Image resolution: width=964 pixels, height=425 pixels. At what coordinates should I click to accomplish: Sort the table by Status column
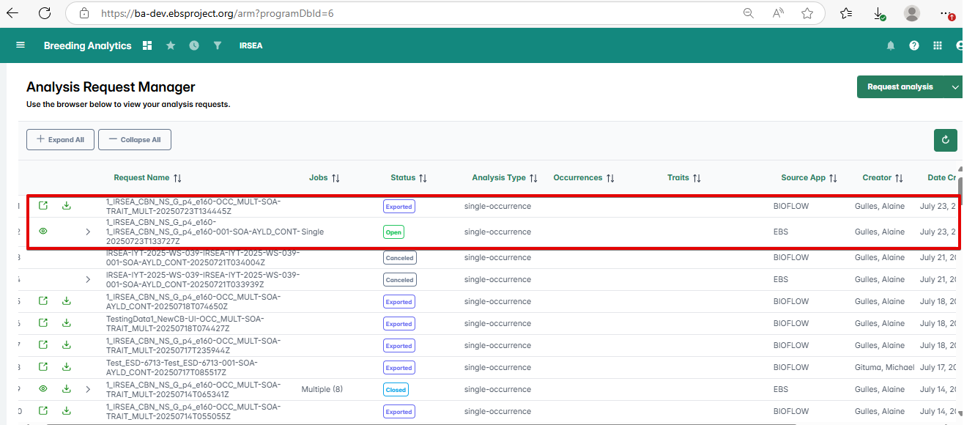click(x=423, y=178)
